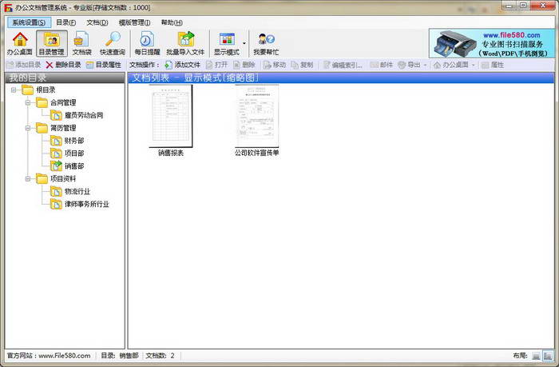
Task: Click the 打开 document button
Action: [216, 65]
